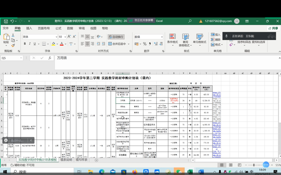This screenshot has width=281, height=175.
Task: Open the 单元格样式 dropdown
Action: click(x=200, y=40)
